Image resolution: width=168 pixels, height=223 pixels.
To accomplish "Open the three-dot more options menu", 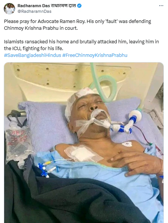I will pyautogui.click(x=161, y=6).
